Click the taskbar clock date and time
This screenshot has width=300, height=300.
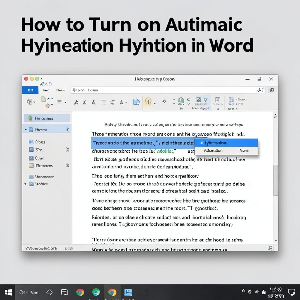[x=276, y=293]
